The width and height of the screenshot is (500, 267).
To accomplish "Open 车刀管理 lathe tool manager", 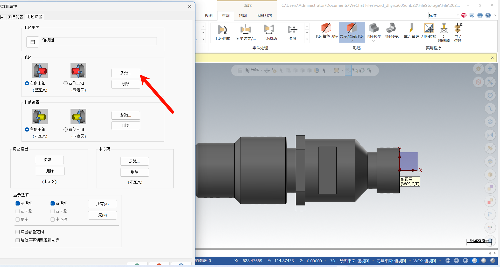I will [x=411, y=31].
